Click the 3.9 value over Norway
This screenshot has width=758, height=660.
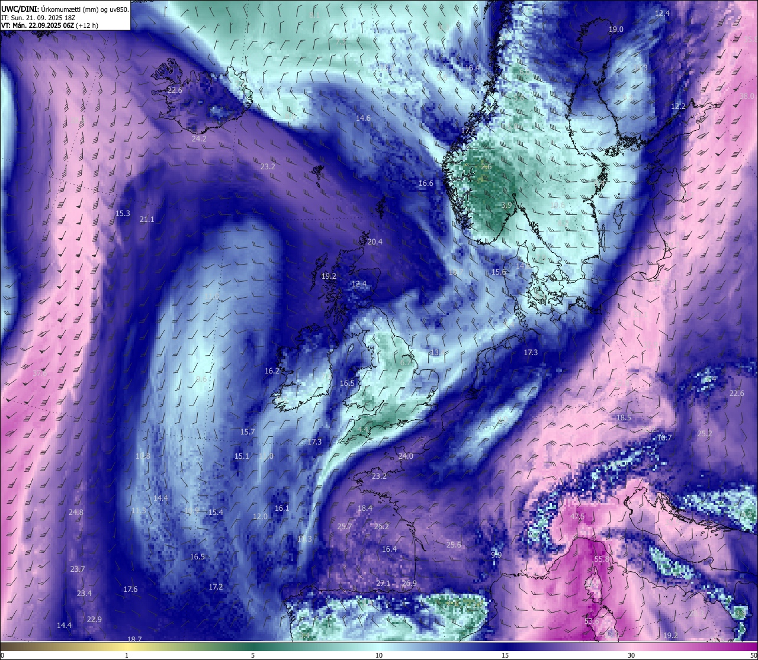[506, 205]
